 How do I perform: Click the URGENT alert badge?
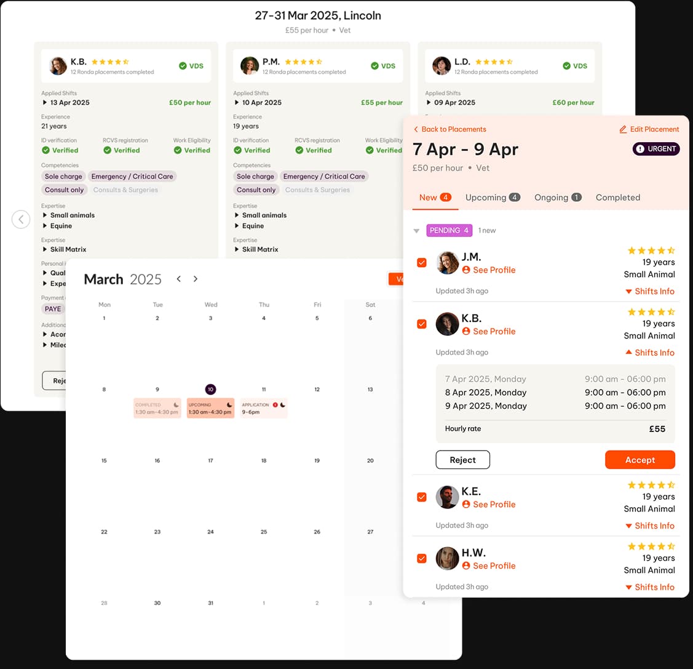coord(657,149)
